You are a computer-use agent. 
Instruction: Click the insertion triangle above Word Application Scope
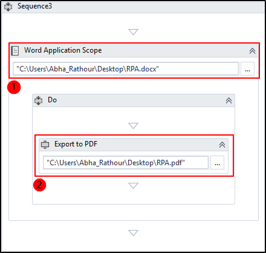click(x=133, y=32)
